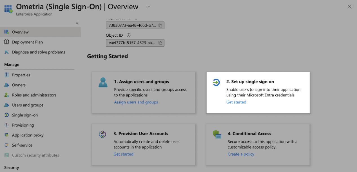The width and height of the screenshot is (357, 172).
Task: Click the '1. Assign users and groups' heading
Action: click(x=142, y=82)
